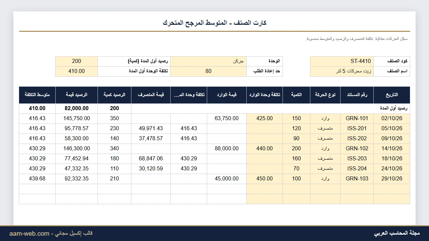
Task: Select document number ISS-202
Action: [357, 139]
